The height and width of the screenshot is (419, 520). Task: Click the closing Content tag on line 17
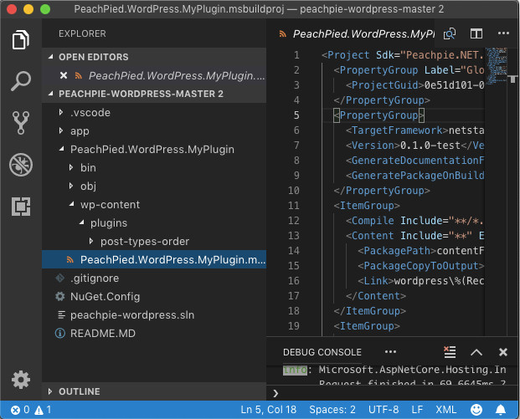point(376,295)
